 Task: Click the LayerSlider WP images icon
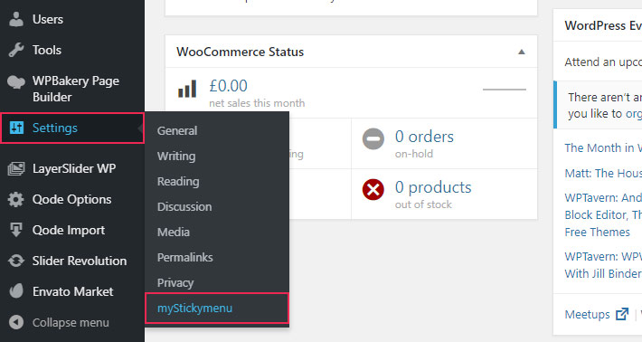point(16,169)
